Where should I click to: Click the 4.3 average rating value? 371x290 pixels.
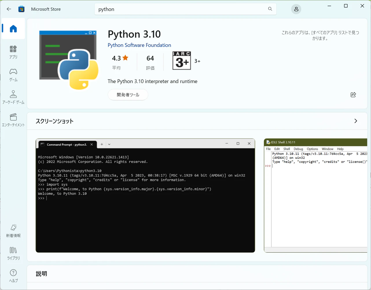pyautogui.click(x=116, y=58)
